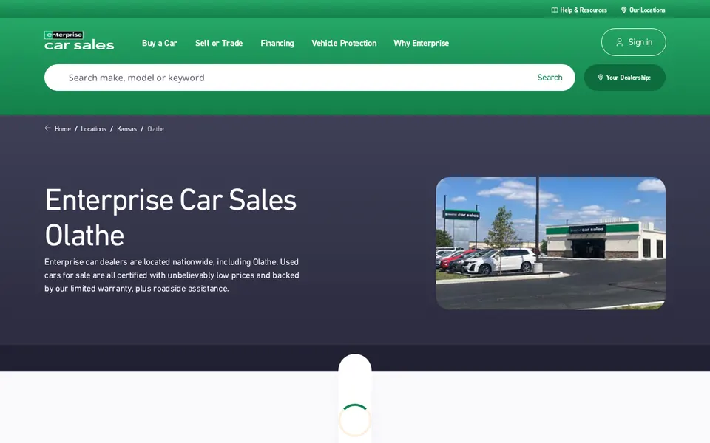Open the Sell or Trade menu
The height and width of the screenshot is (443, 710).
coord(219,43)
